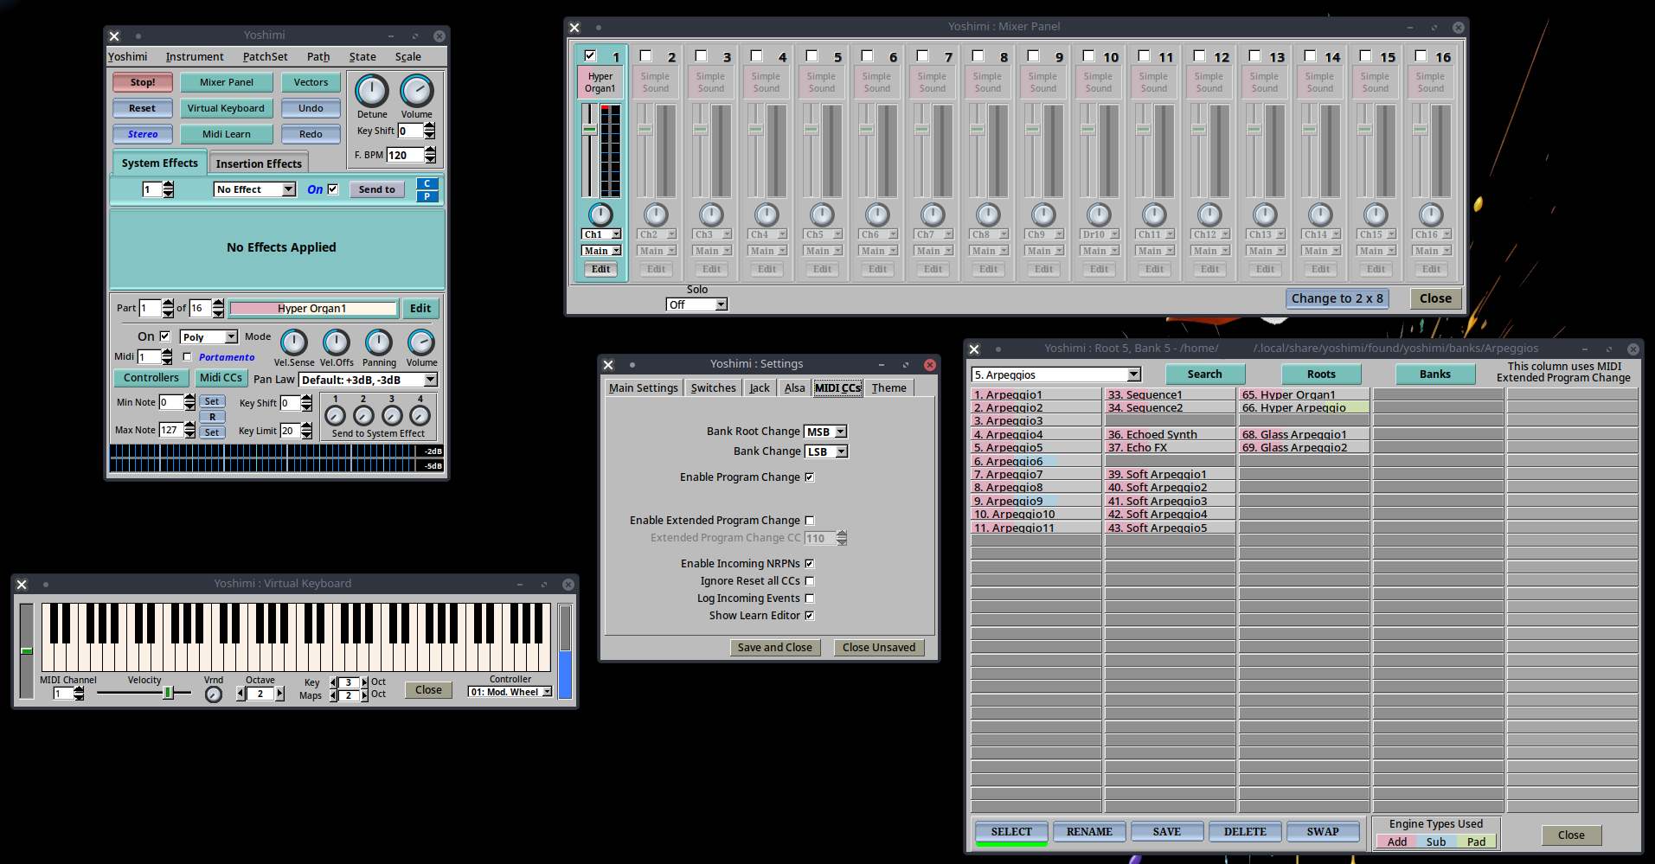Viewport: 1655px width, 864px height.
Task: Select '36. Echoed Synth' in bank list
Action: tap(1171, 434)
